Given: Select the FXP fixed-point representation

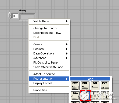Looking at the screenshot, I should [105, 86].
